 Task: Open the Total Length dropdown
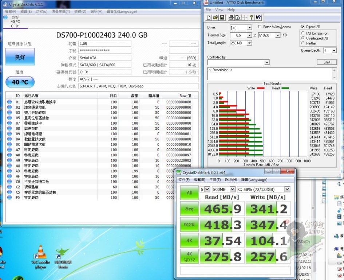point(249,43)
